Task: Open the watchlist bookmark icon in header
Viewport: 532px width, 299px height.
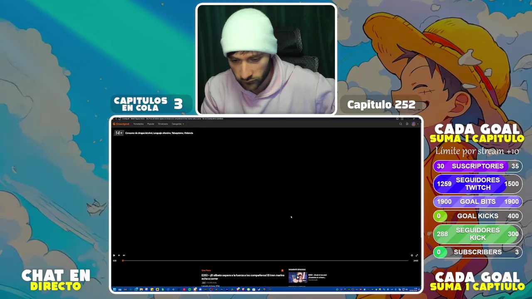Action: pyautogui.click(x=407, y=124)
